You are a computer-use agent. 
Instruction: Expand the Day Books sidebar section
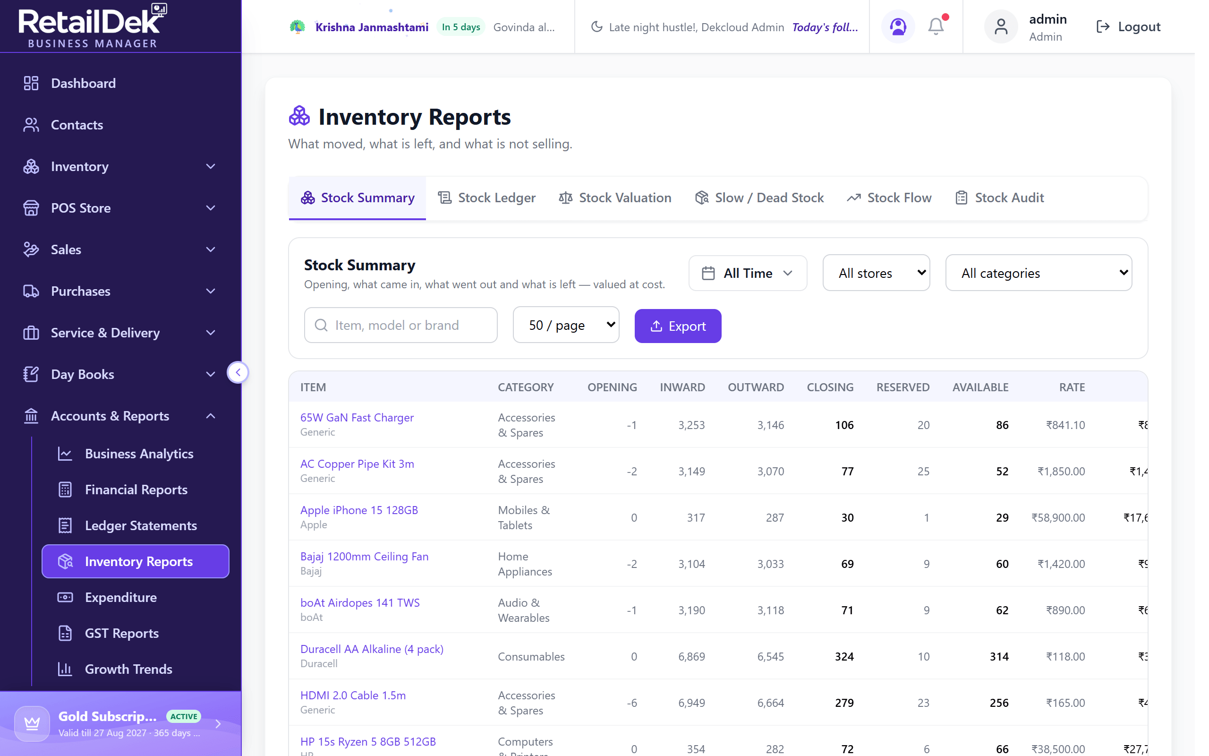(120, 374)
